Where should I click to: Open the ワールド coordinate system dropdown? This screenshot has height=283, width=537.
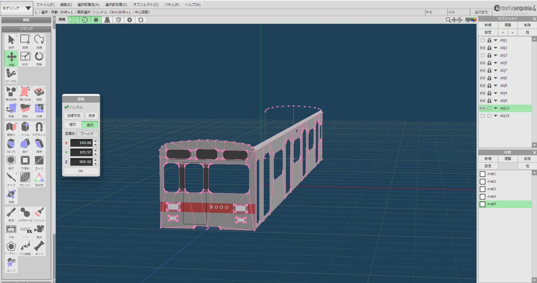(87, 134)
